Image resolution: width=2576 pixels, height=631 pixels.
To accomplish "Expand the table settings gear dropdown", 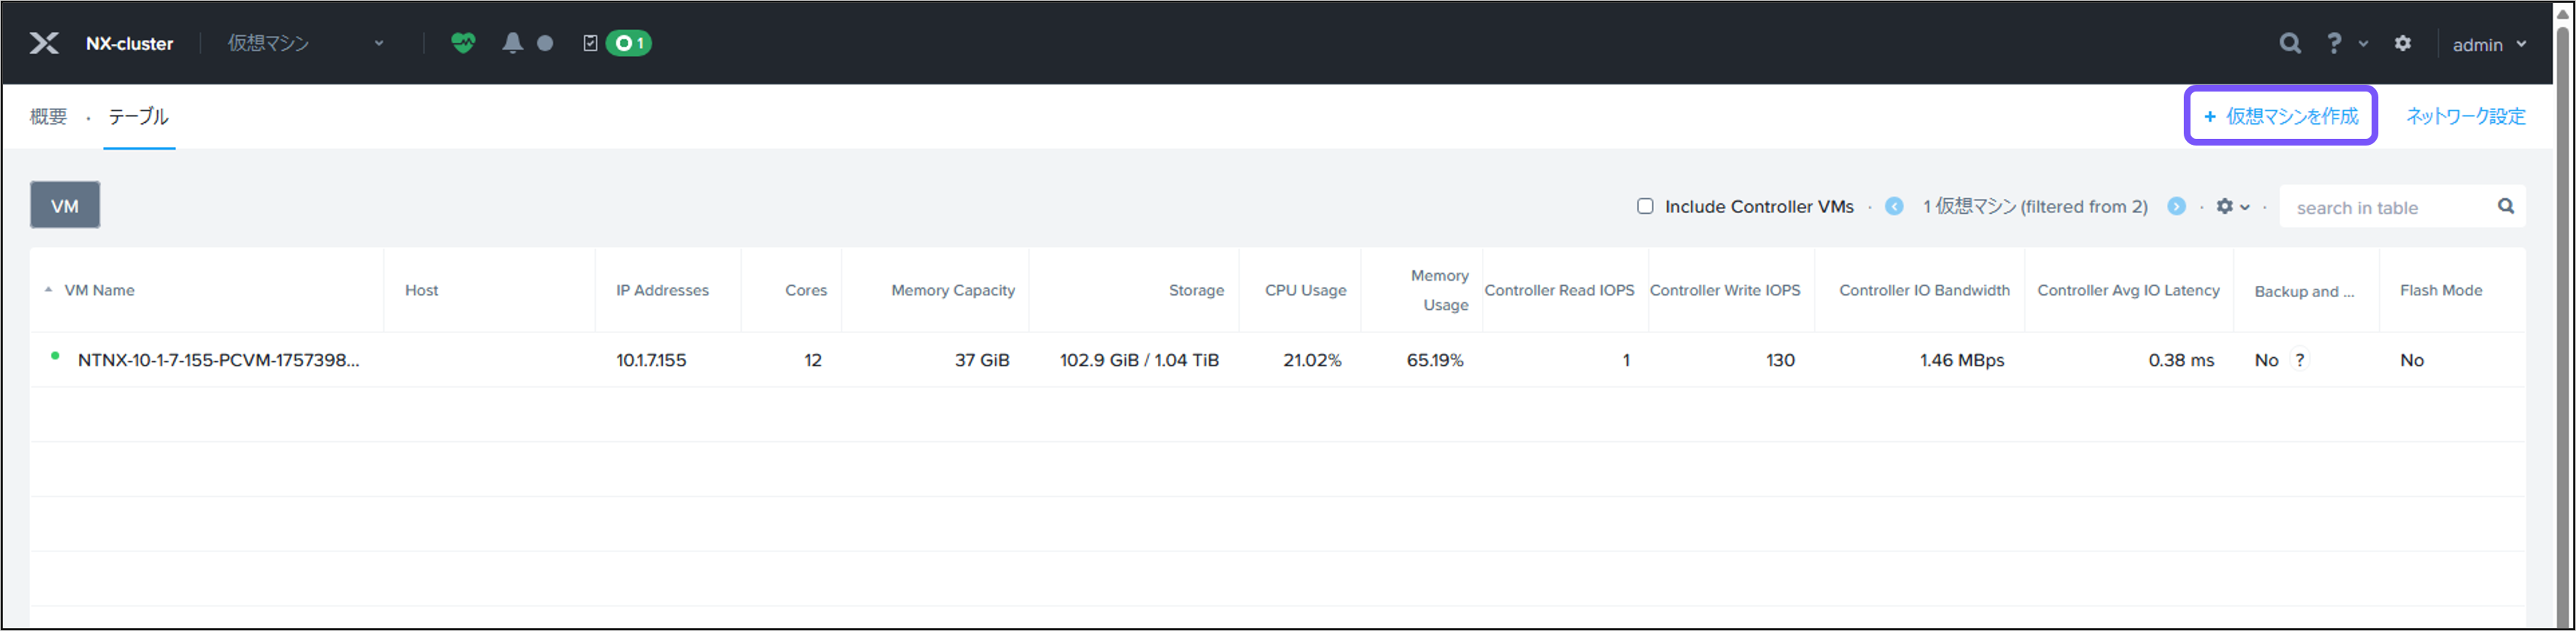I will [2231, 206].
